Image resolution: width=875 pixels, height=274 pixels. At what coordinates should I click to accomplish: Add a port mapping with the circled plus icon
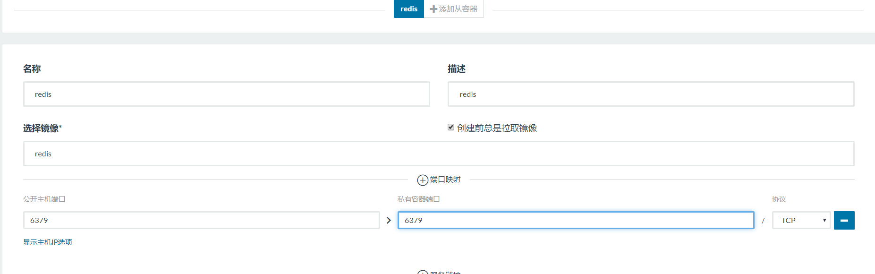tap(423, 180)
